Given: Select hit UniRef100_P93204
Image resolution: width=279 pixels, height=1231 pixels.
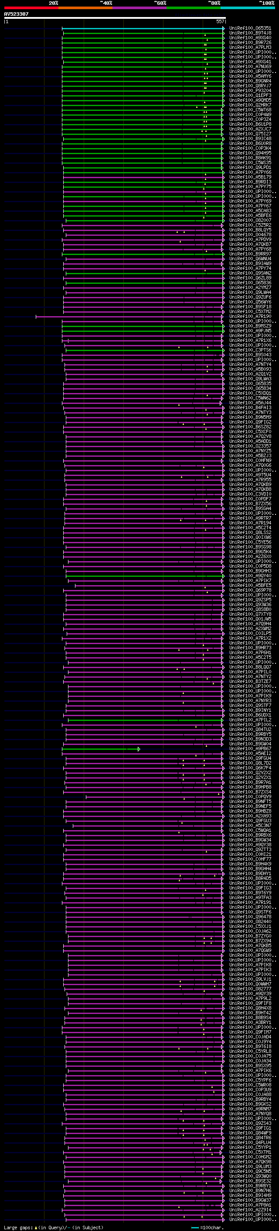Looking at the screenshot, I should (250, 90).
